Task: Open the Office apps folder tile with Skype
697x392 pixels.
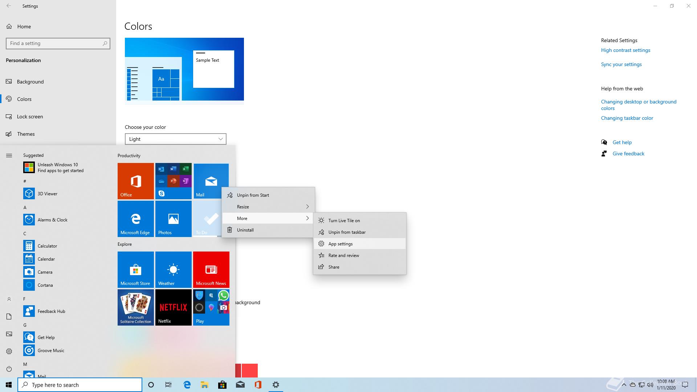Action: (x=174, y=181)
